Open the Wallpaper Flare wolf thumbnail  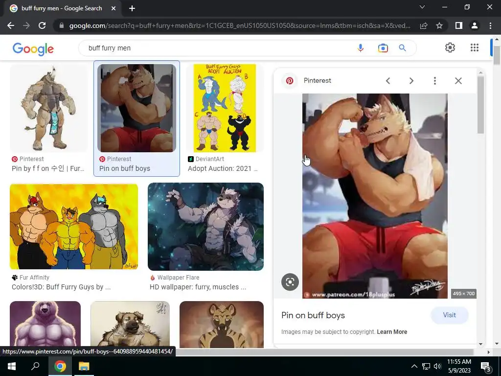(206, 227)
